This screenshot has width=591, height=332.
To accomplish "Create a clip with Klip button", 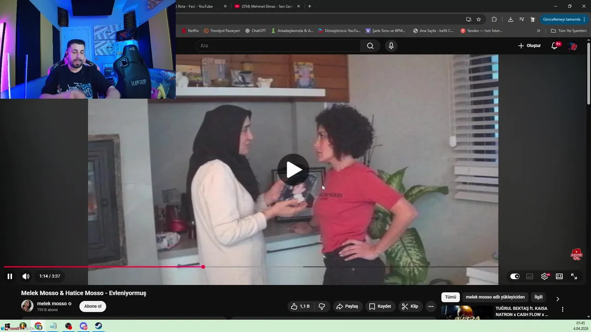I will [410, 306].
